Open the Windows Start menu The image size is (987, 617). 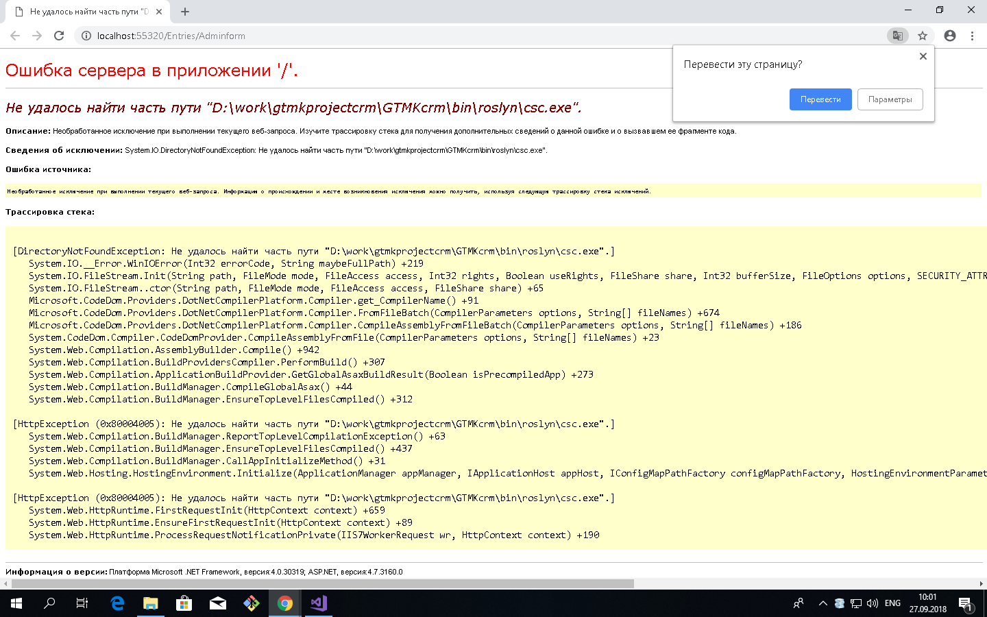pos(16,603)
